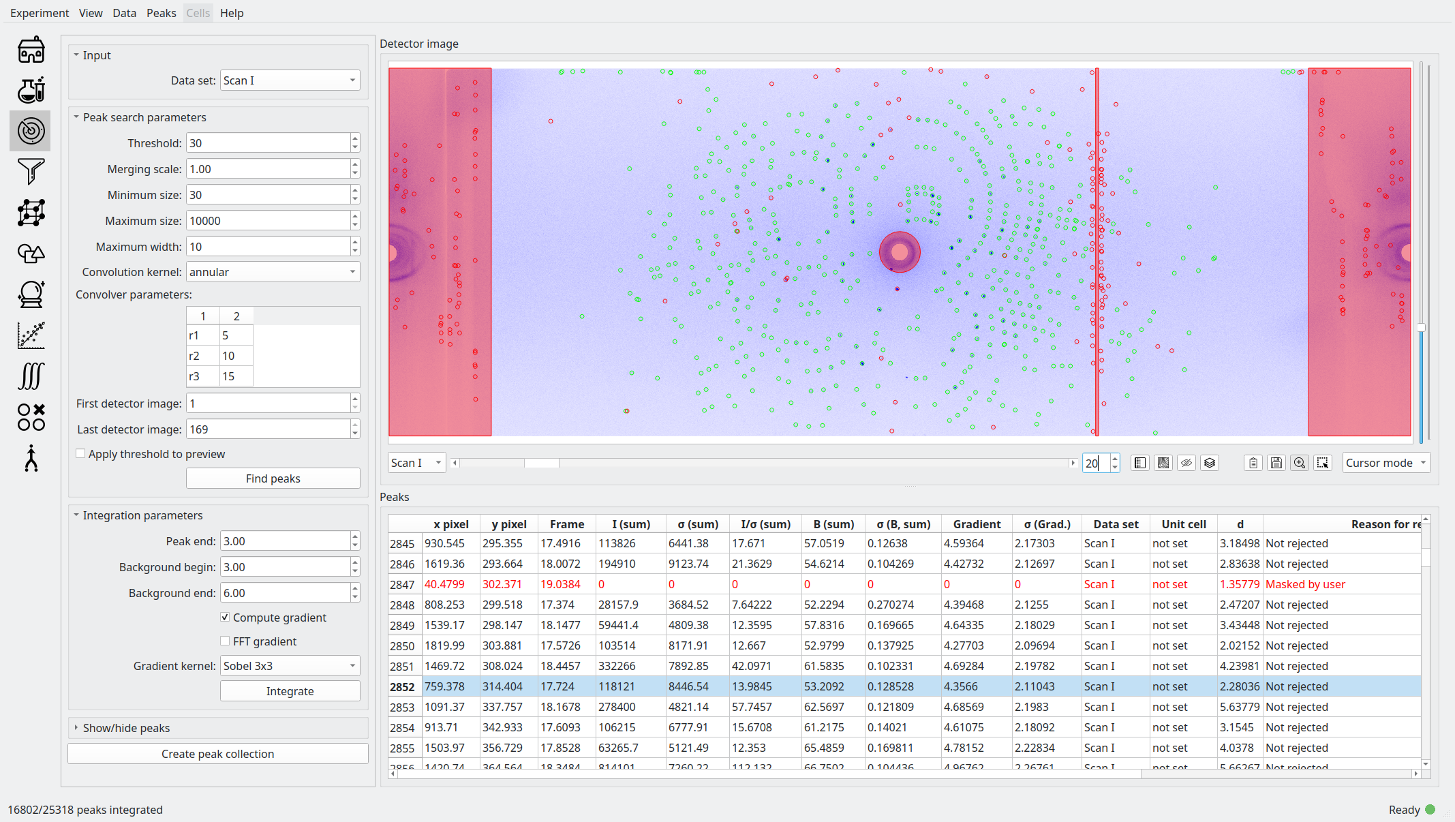
Task: Enable the FFT gradient checkbox
Action: pyautogui.click(x=225, y=641)
